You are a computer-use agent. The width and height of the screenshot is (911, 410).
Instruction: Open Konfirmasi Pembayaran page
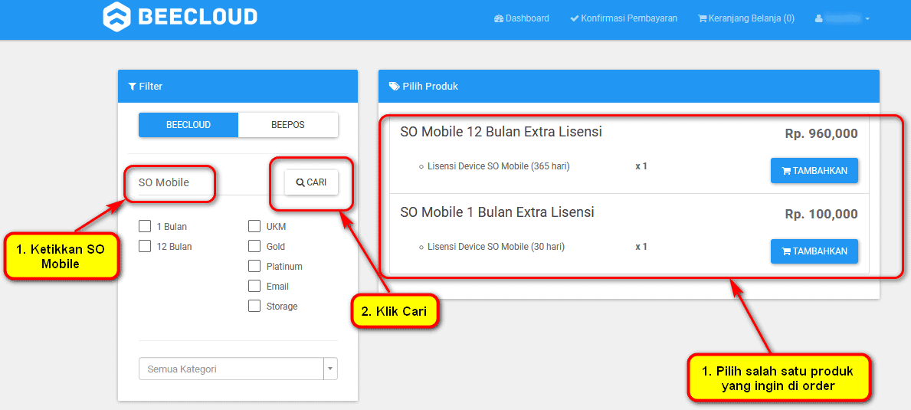pyautogui.click(x=624, y=18)
